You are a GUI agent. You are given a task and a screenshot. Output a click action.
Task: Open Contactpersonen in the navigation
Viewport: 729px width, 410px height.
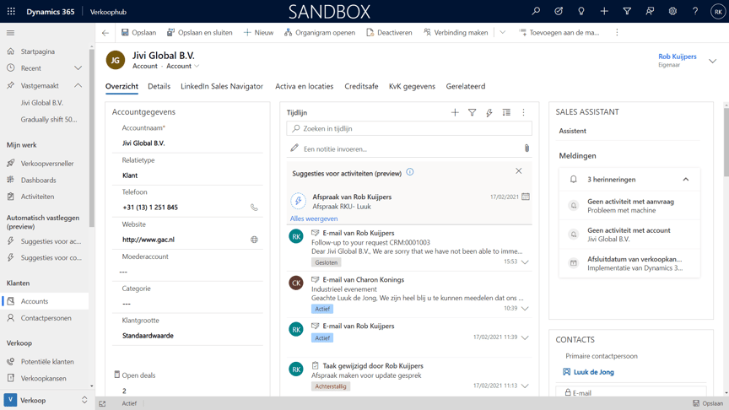45,318
